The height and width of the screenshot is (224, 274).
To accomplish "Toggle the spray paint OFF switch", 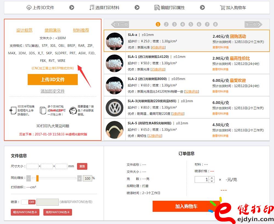I will (28, 202).
